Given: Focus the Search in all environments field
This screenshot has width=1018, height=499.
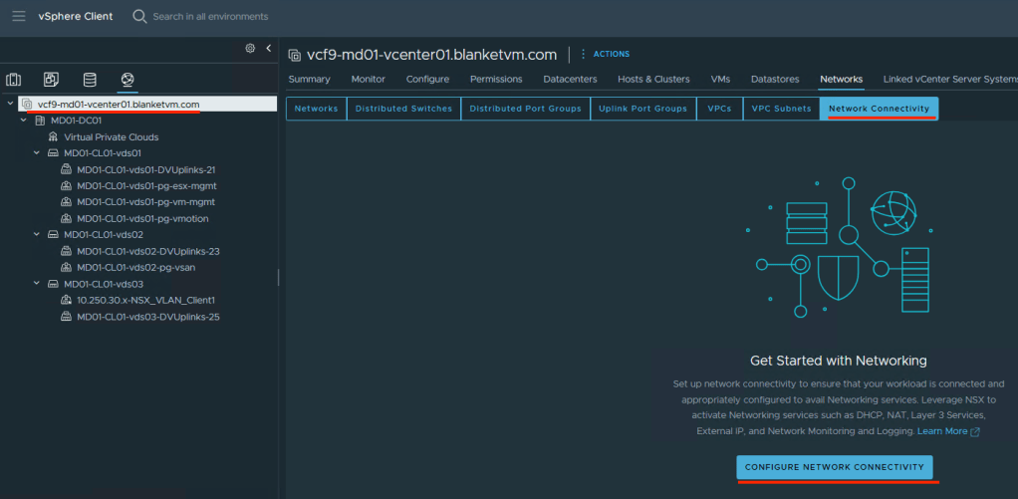Looking at the screenshot, I should point(210,16).
